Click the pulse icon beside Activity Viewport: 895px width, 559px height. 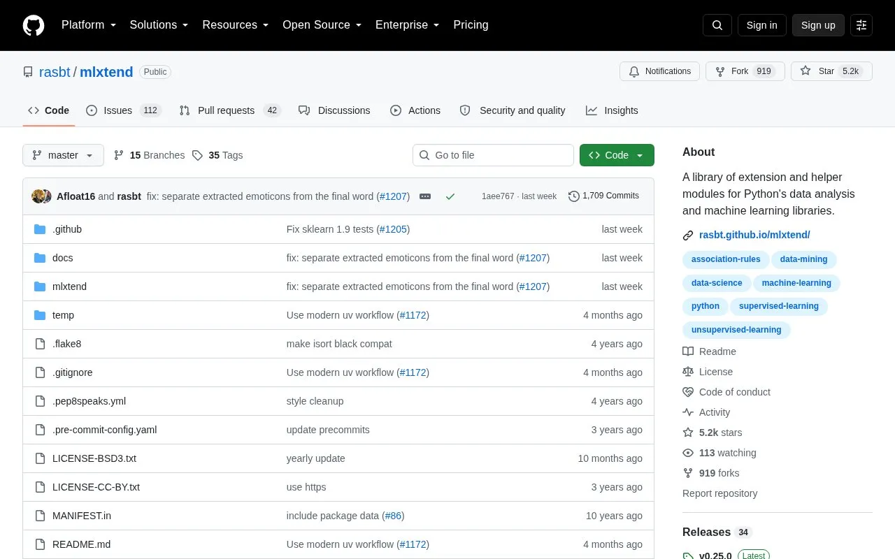point(688,412)
